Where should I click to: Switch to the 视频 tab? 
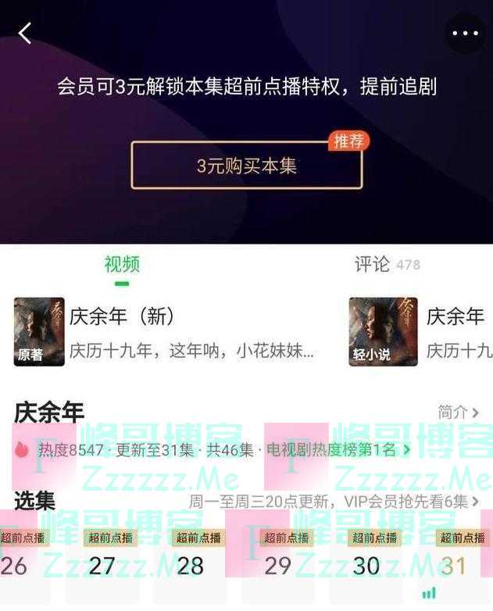[x=122, y=265]
